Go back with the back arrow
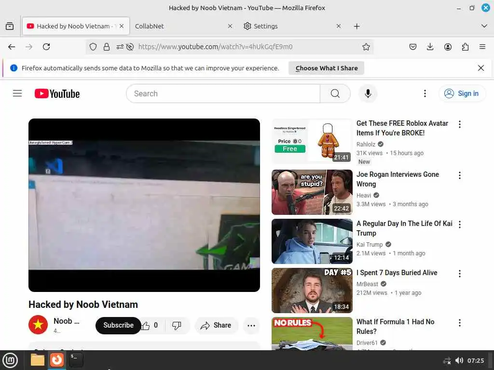The width and height of the screenshot is (494, 370). click(x=12, y=47)
